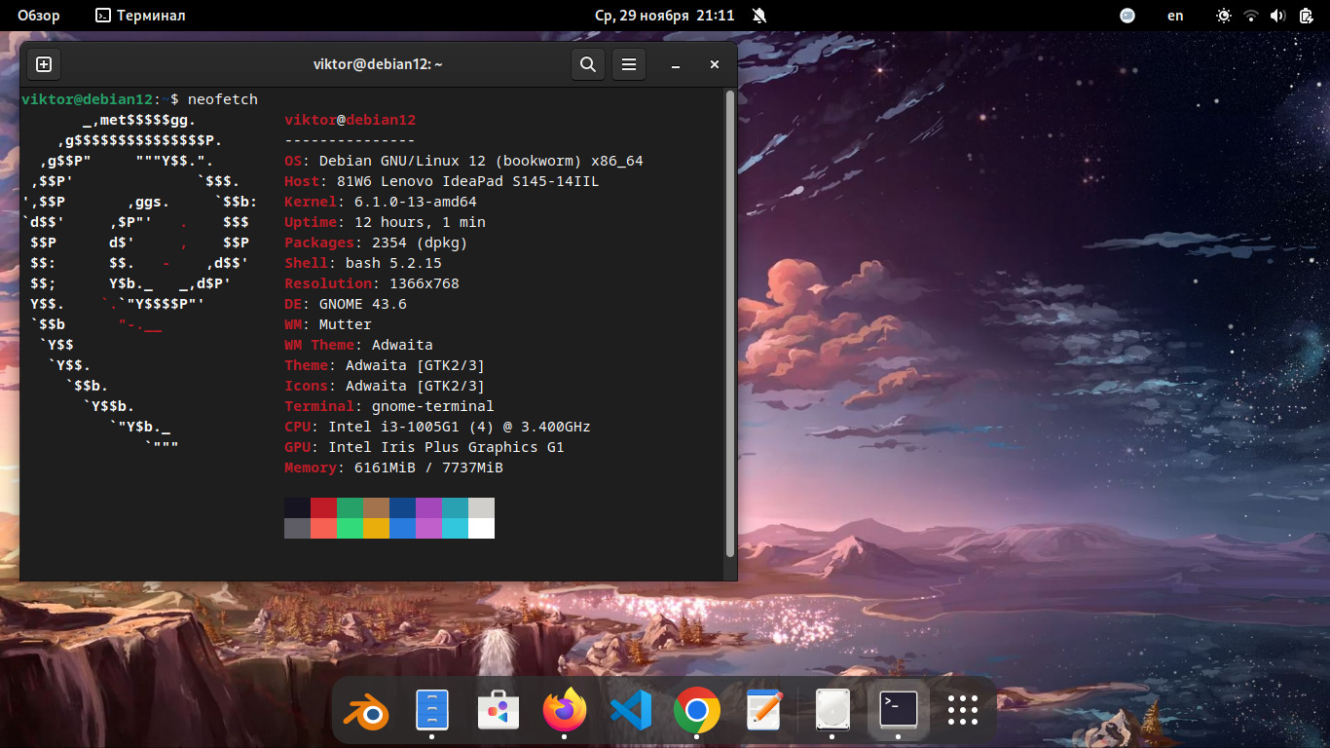
Task: Switch the 'en' keyboard layout indicator
Action: pyautogui.click(x=1175, y=16)
